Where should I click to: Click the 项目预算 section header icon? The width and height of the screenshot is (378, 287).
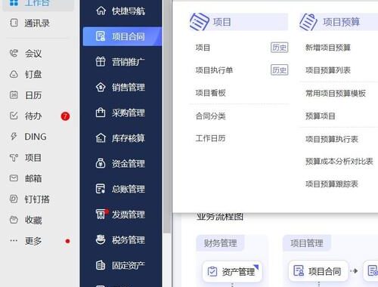click(308, 22)
